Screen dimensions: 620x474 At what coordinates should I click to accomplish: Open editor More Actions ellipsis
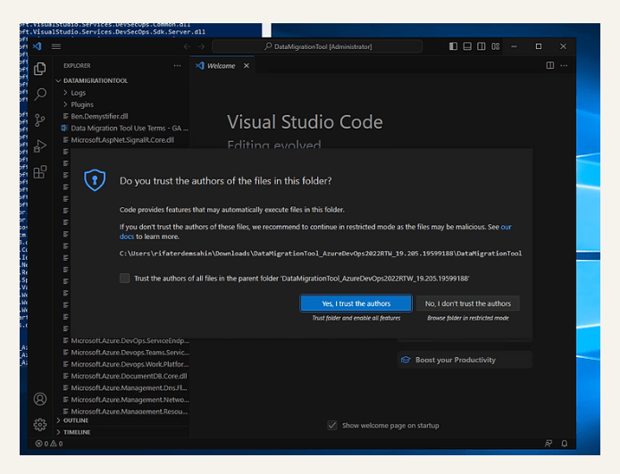coord(564,65)
